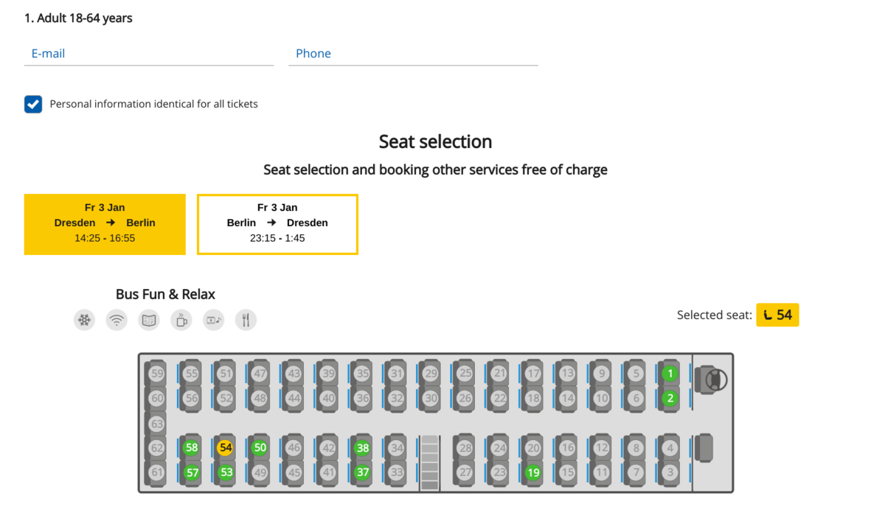Select available green seat 38
Viewport: 885px width, 510px height.
(x=362, y=447)
